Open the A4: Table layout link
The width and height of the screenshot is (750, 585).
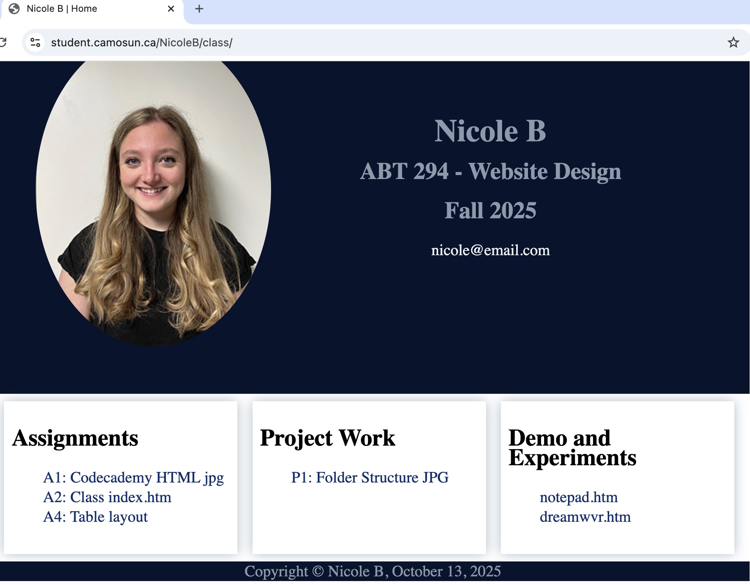pyautogui.click(x=95, y=517)
